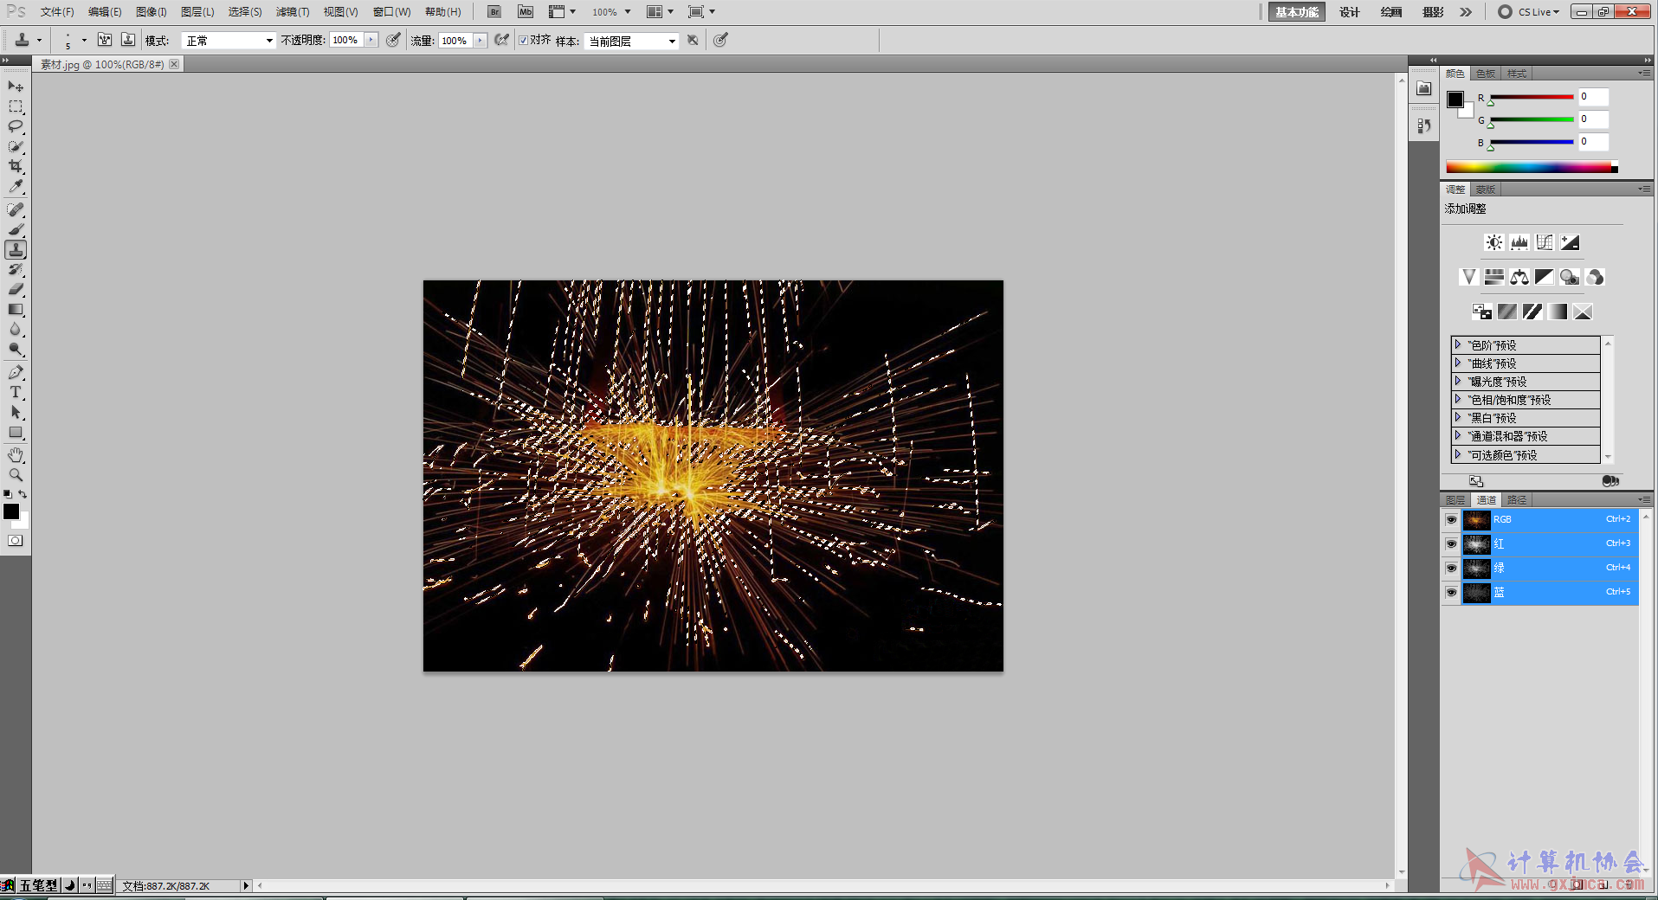Select the Clone Stamp tool
This screenshot has width=1658, height=900.
[x=16, y=249]
